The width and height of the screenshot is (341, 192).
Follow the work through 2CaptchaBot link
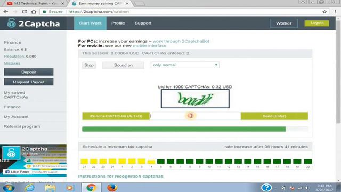click(x=181, y=41)
